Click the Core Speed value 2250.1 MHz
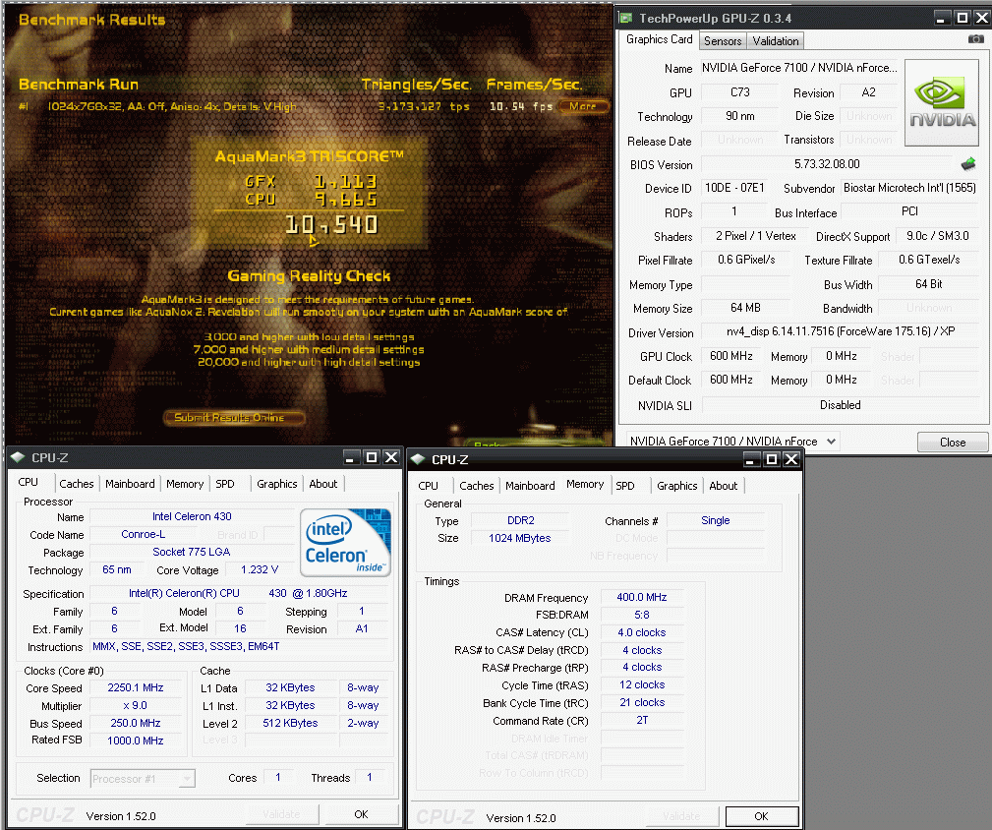 tap(136, 687)
